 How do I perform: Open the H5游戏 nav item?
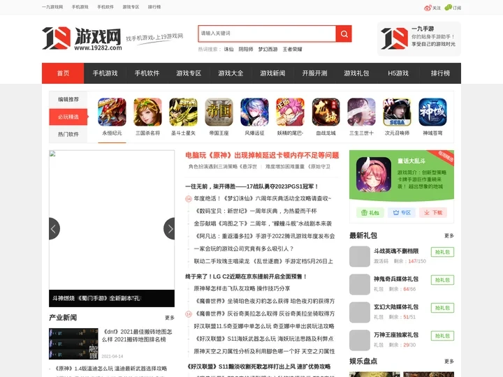point(398,73)
